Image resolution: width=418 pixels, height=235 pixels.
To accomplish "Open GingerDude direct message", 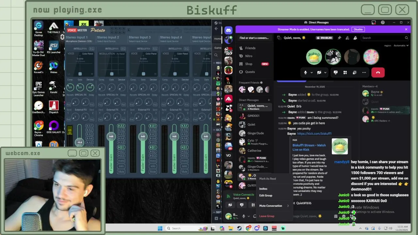I will [255, 133].
